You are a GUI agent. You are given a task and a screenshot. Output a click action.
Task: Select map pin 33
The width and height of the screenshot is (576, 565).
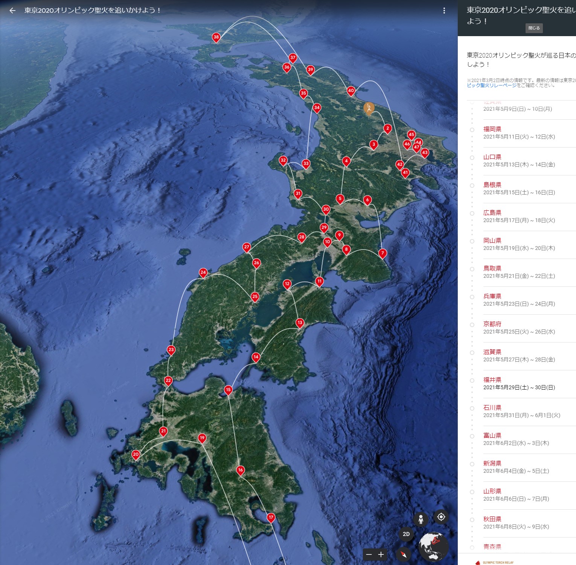coord(306,164)
